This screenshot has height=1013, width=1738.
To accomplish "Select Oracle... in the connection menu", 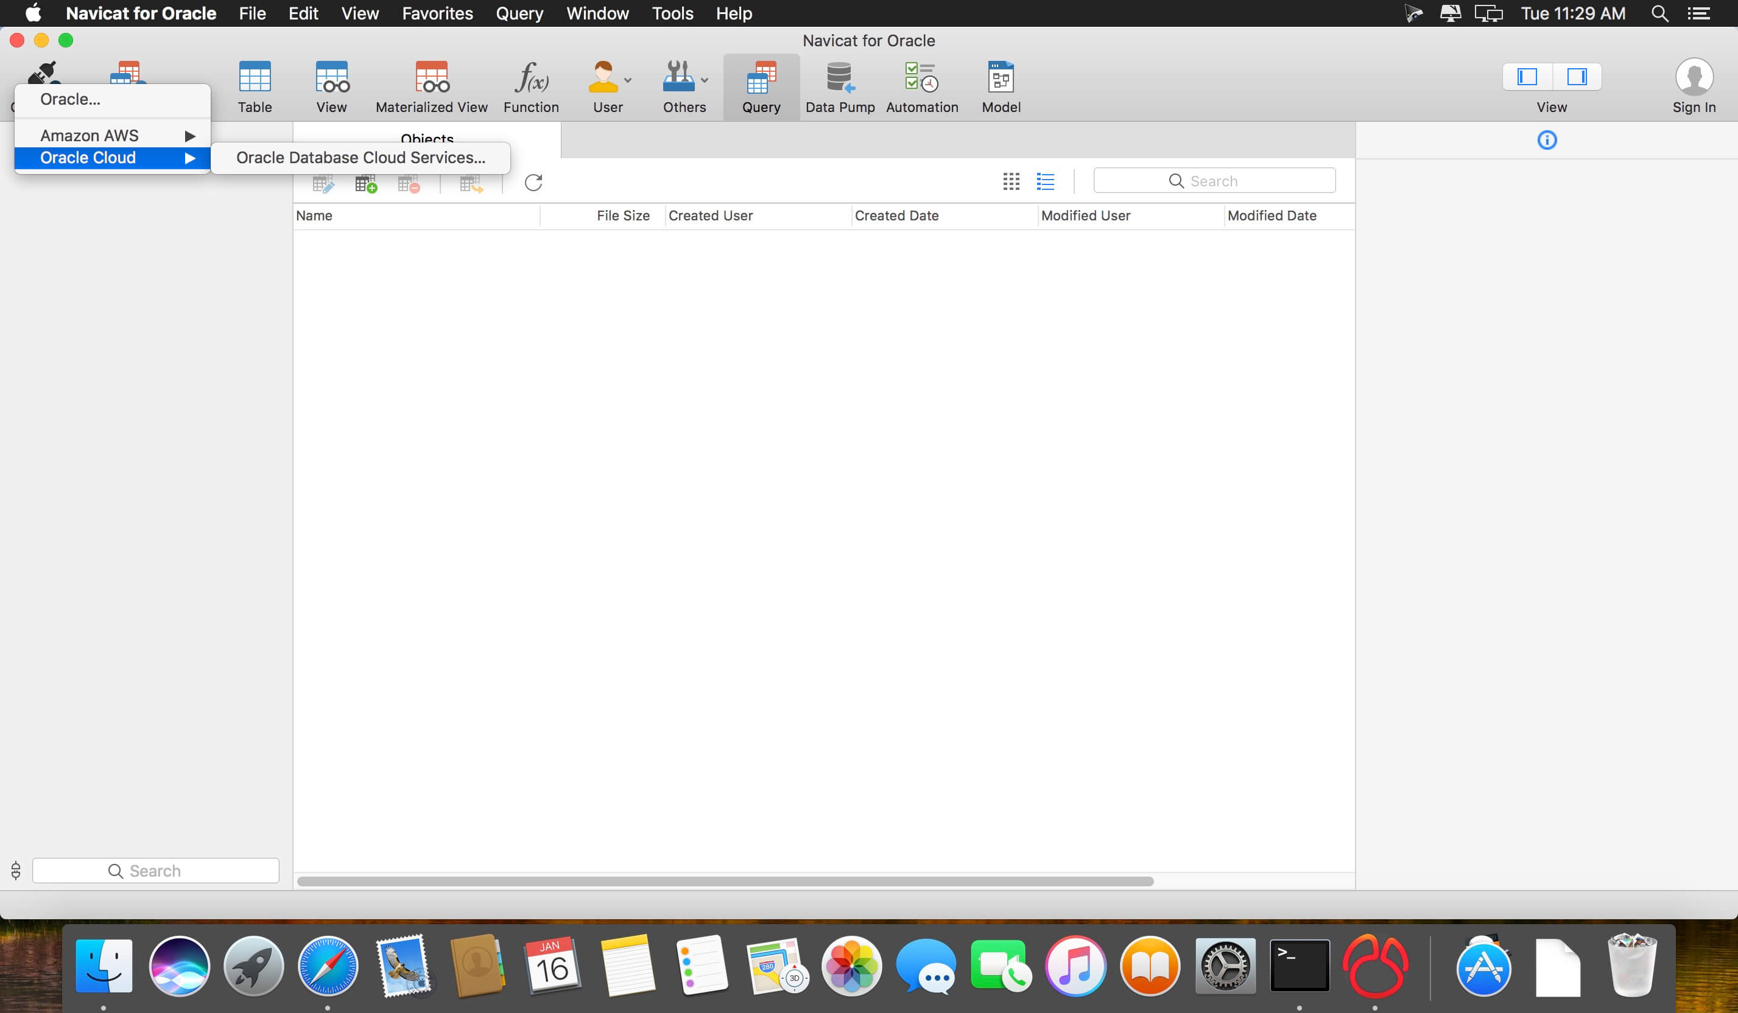I will pos(113,99).
